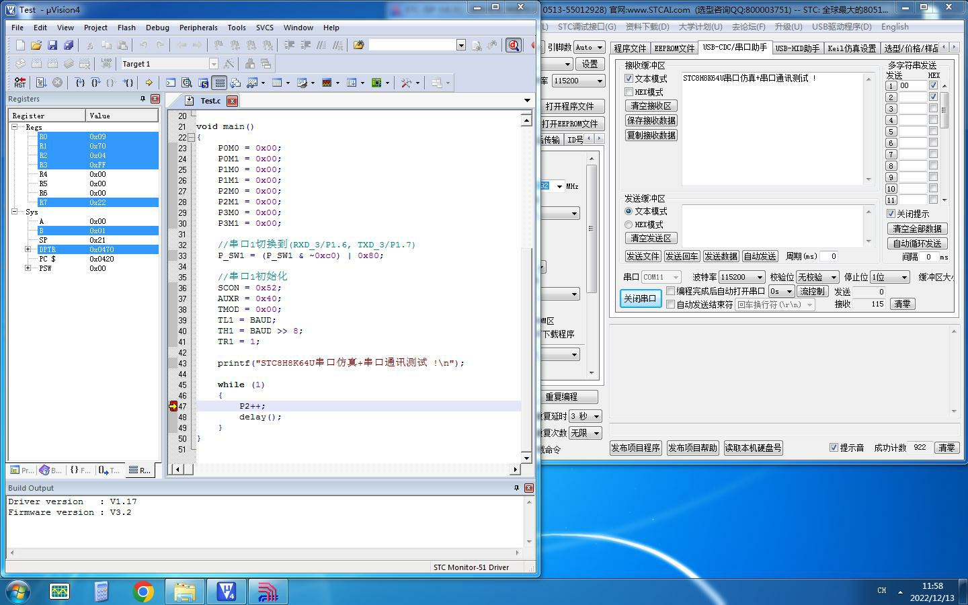Open the Command window icon
Image resolution: width=968 pixels, height=605 pixels.
click(171, 83)
